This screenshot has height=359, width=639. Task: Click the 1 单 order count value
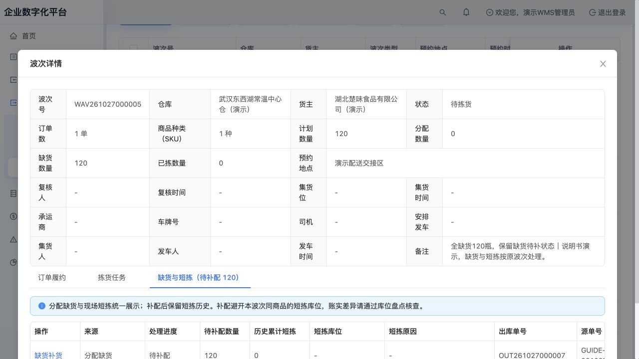(x=81, y=134)
